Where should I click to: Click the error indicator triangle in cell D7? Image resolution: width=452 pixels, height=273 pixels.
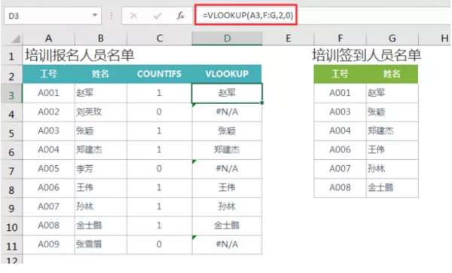click(194, 162)
